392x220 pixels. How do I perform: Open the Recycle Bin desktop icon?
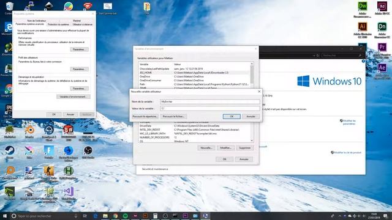click(10, 7)
